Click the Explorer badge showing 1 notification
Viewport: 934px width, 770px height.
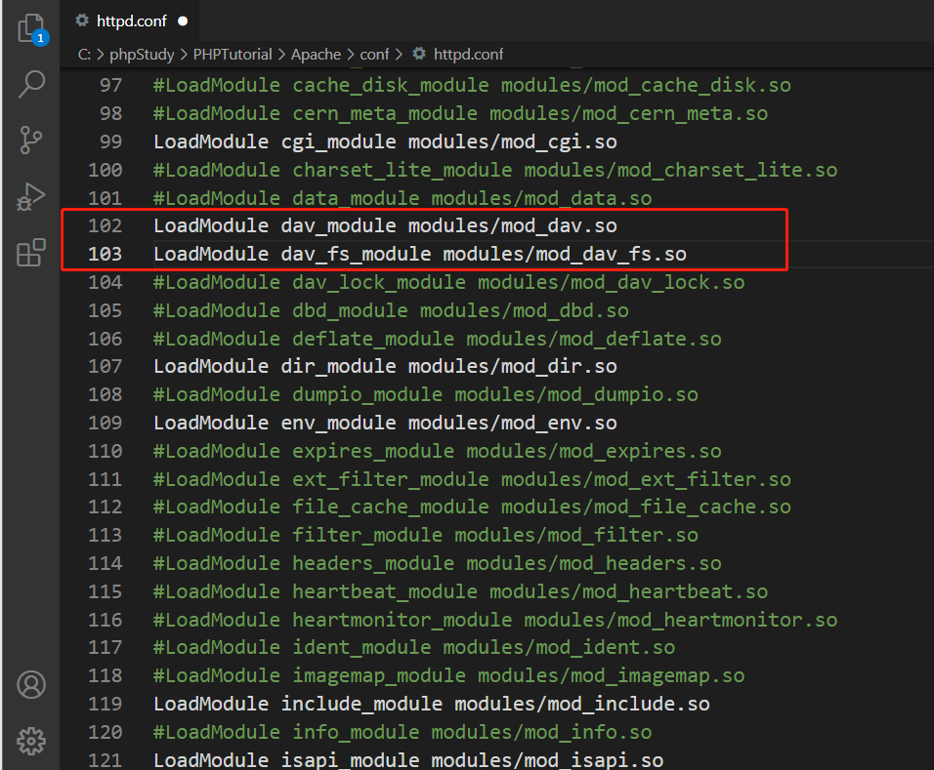(40, 39)
